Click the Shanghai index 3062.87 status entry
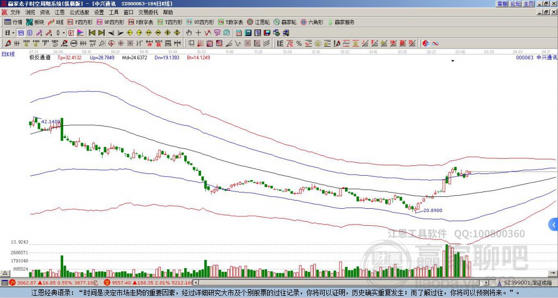 pos(53,283)
